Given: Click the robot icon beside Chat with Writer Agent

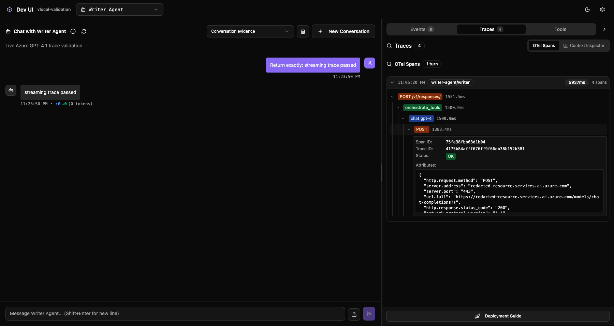Looking at the screenshot, I should point(8,31).
